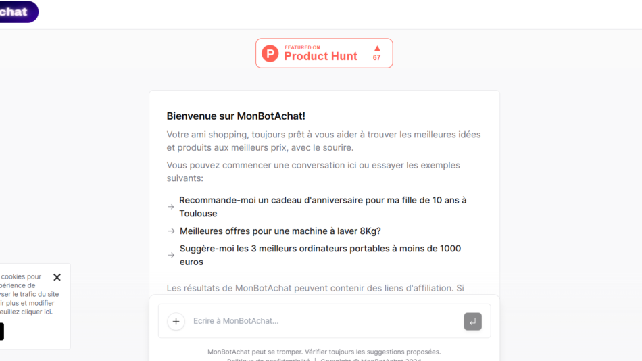Close the cookies notice with the X
Screen dimensions: 642x361
tap(57, 277)
